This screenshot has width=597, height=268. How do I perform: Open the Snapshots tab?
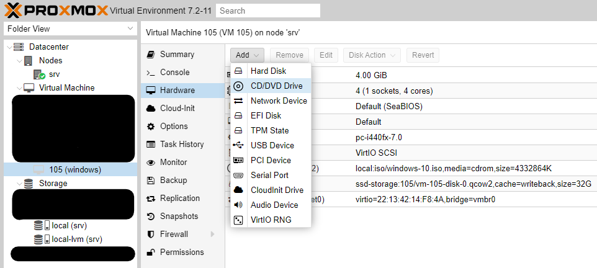pos(182,217)
